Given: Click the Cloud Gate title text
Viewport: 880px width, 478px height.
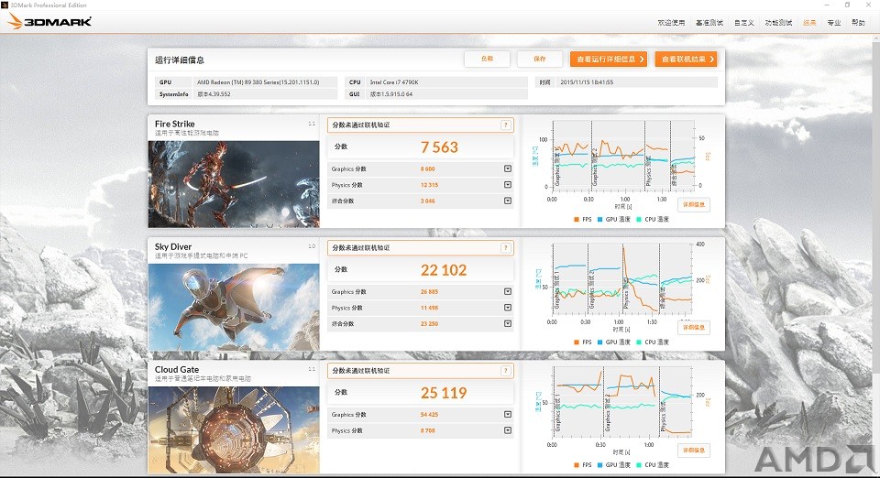Looking at the screenshot, I should [x=177, y=369].
